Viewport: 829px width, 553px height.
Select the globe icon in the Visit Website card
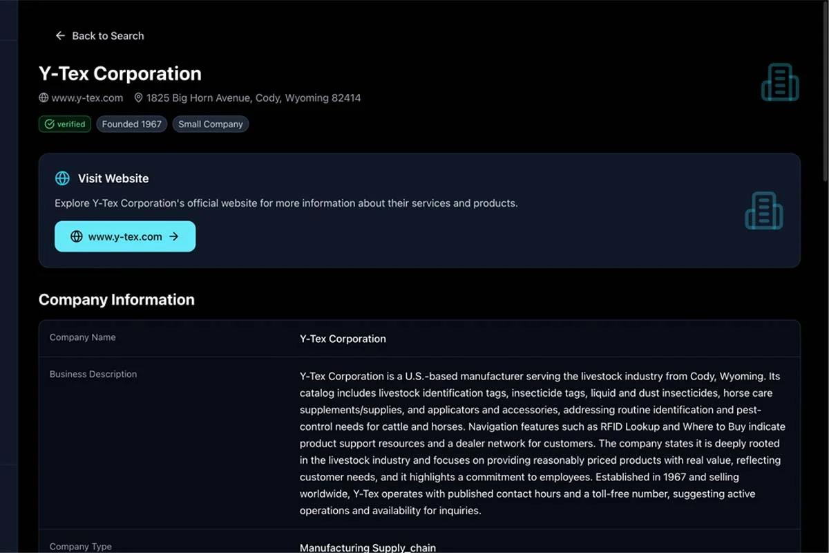[x=62, y=178]
